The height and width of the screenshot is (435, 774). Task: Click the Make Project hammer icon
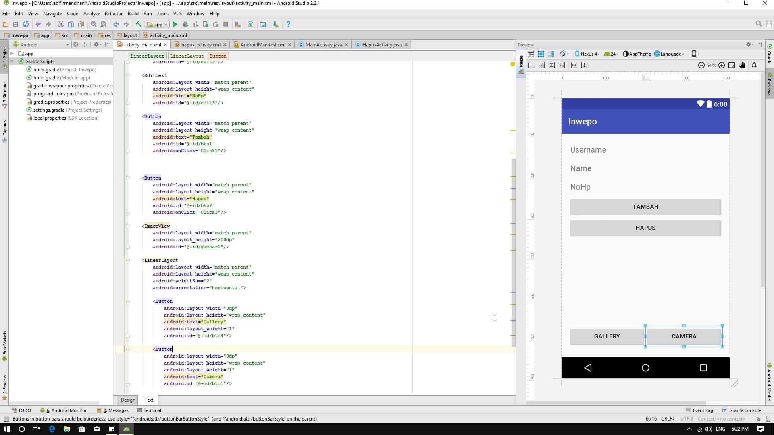138,25
